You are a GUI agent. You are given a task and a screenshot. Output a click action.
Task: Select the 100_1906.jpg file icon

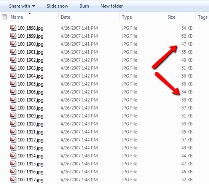click(13, 92)
